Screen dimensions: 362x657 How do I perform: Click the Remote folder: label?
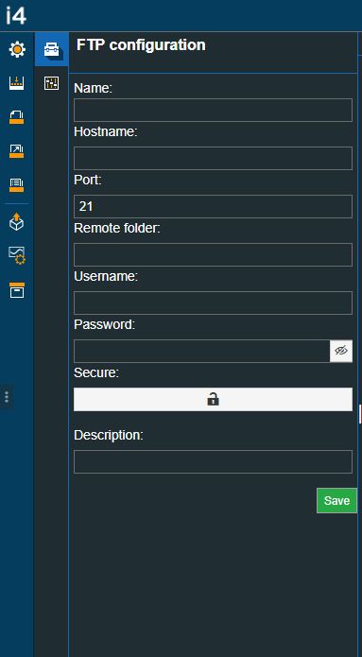pyautogui.click(x=117, y=229)
